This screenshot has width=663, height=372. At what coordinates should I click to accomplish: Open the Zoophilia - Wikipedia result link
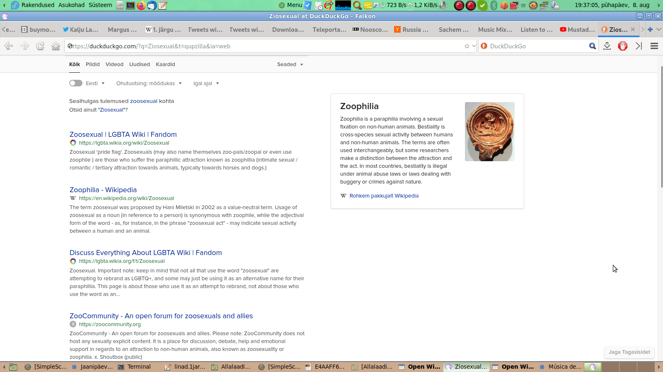pos(103,190)
